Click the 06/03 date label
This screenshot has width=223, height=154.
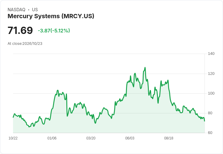130,138
